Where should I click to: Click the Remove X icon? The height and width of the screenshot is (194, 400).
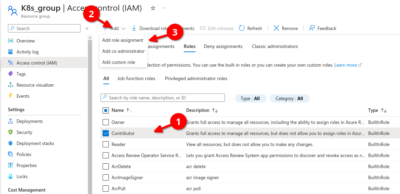point(276,28)
